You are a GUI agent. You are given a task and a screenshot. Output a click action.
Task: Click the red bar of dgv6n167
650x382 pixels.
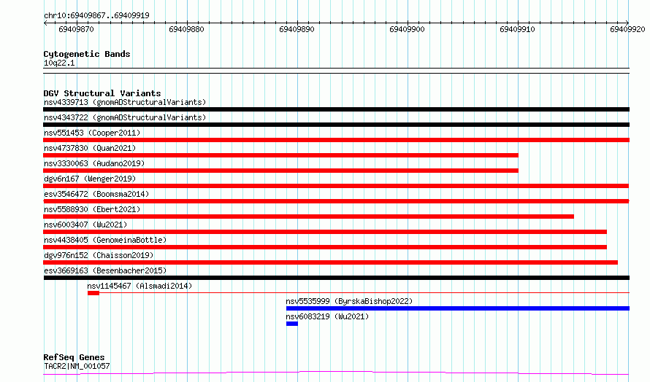336,186
